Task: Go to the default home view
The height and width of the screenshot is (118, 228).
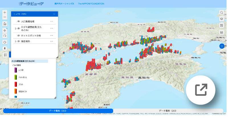Action: click(5, 24)
